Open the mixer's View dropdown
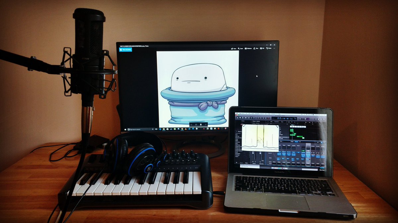Screen dimensions: 398x223 tap(281, 141)
